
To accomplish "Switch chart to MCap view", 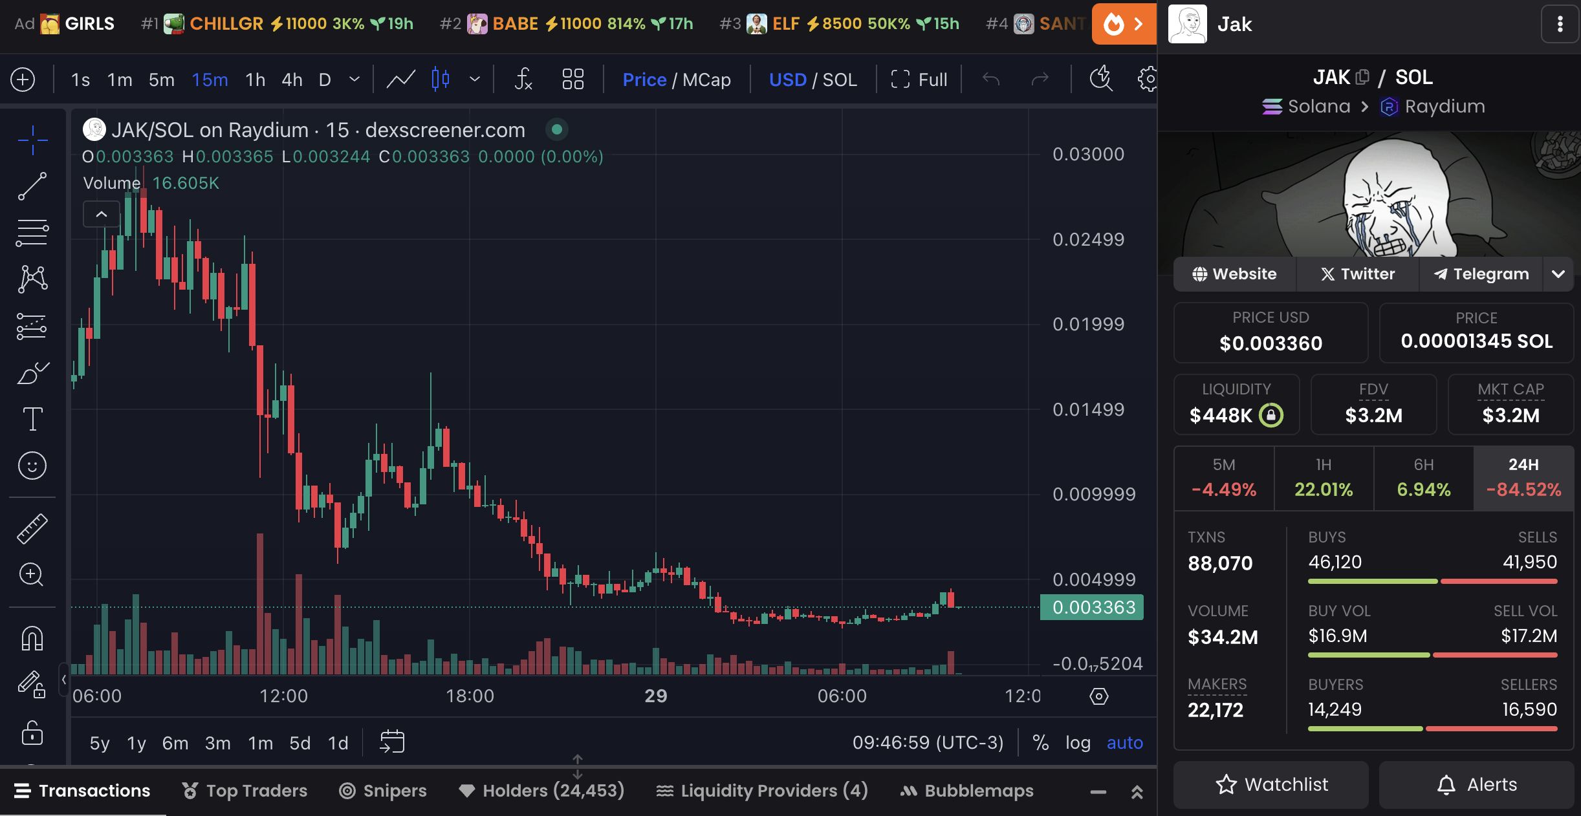I will point(706,80).
